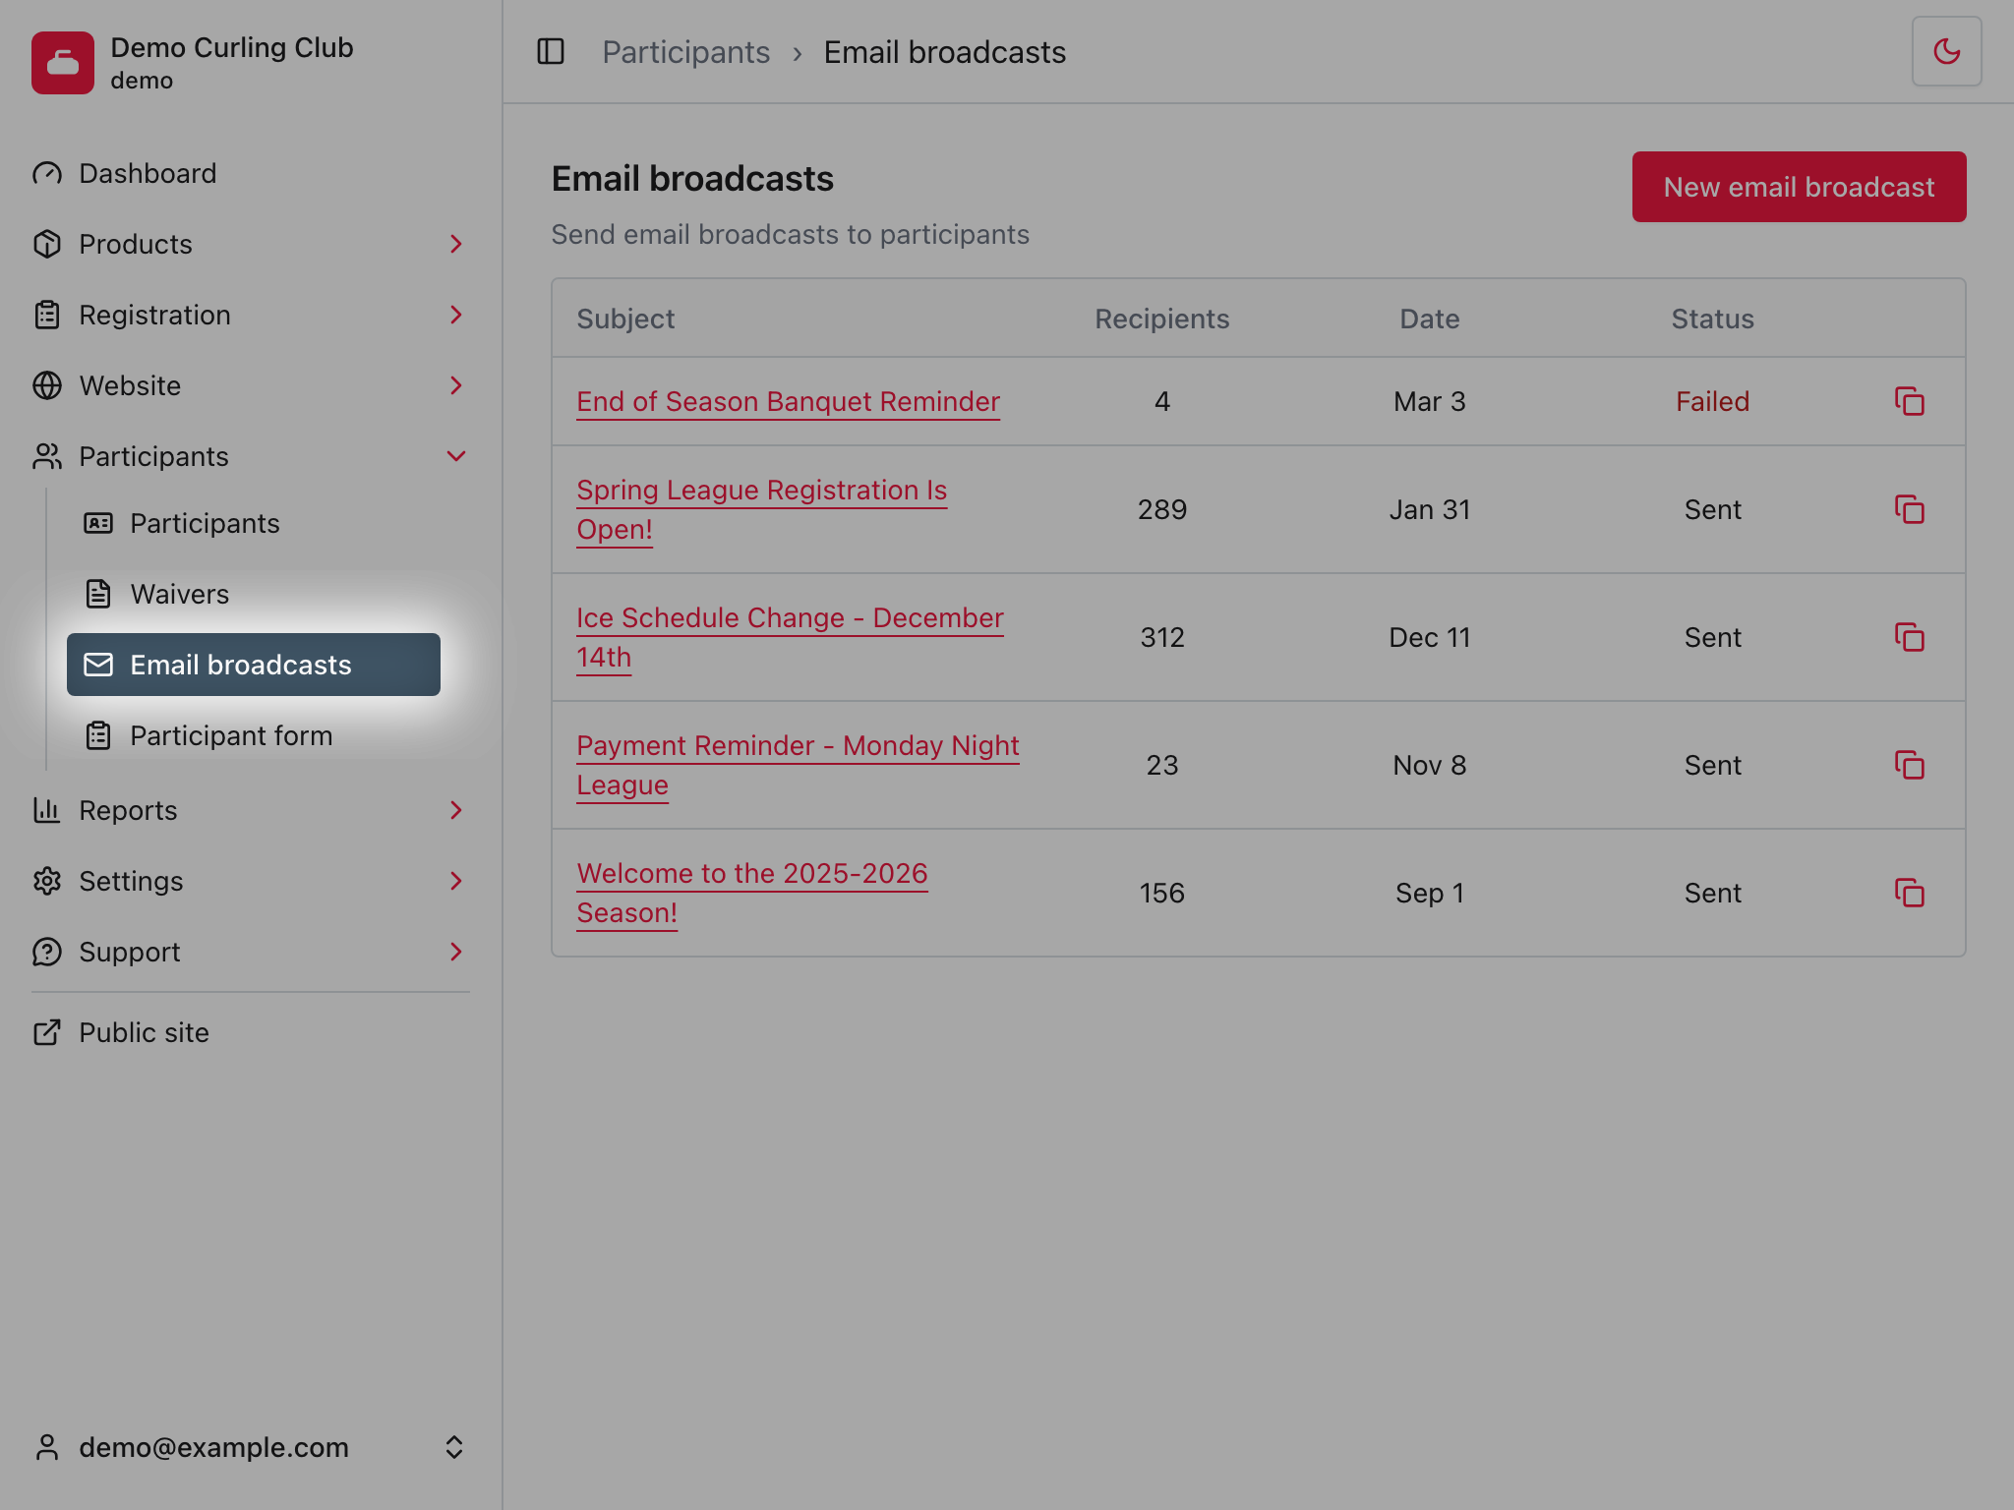
Task: Click the Email broadcasts breadcrumb text
Action: [x=944, y=52]
